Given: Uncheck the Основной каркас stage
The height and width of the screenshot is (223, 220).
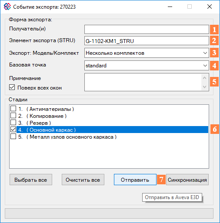Looking at the screenshot, I should (x=13, y=130).
